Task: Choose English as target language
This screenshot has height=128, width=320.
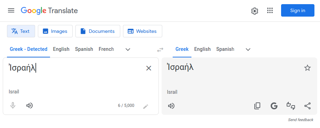Action: click(x=203, y=49)
